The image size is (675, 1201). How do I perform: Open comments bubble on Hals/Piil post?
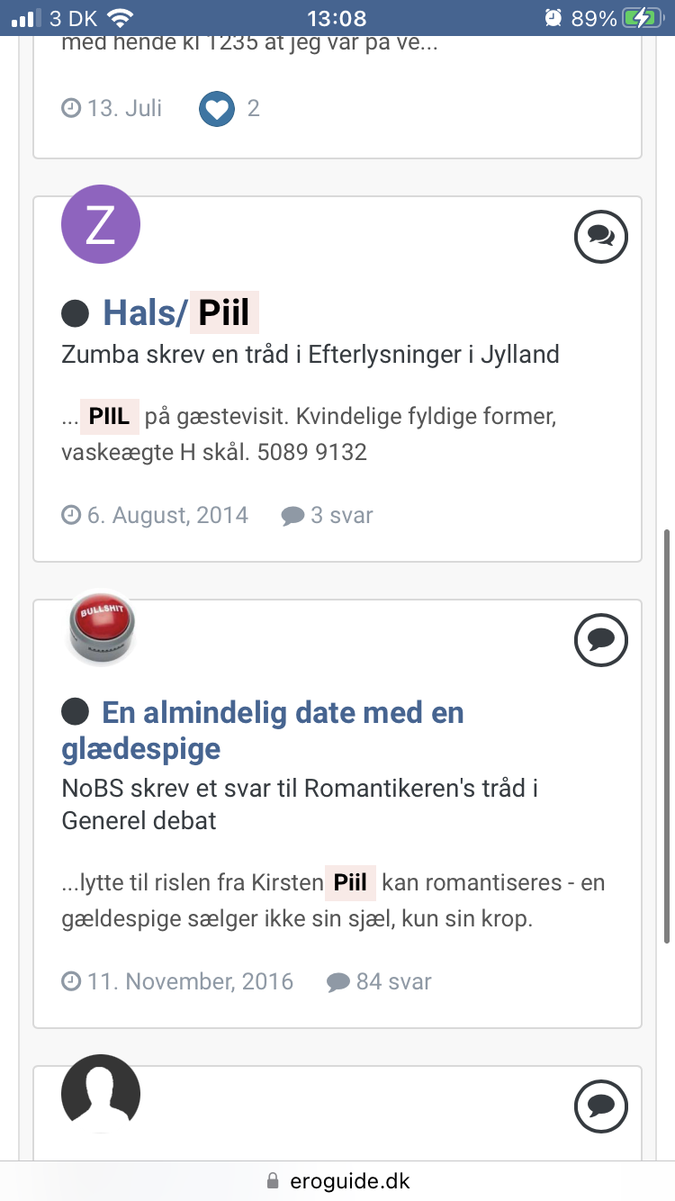600,237
